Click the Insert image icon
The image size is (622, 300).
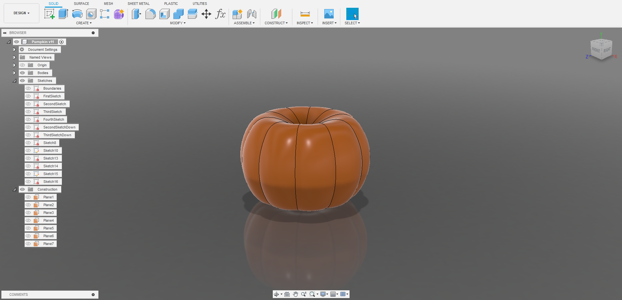click(x=329, y=14)
